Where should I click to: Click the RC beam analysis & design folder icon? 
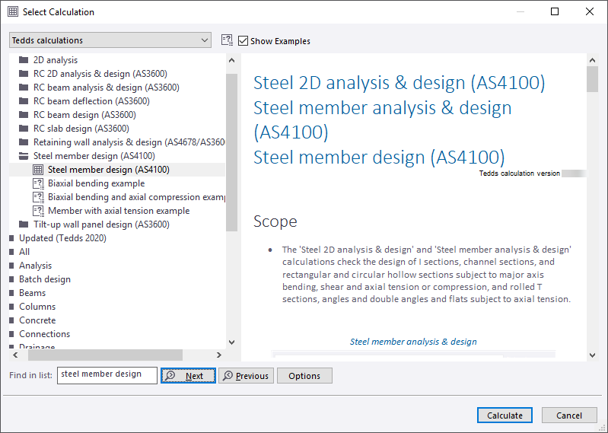24,88
